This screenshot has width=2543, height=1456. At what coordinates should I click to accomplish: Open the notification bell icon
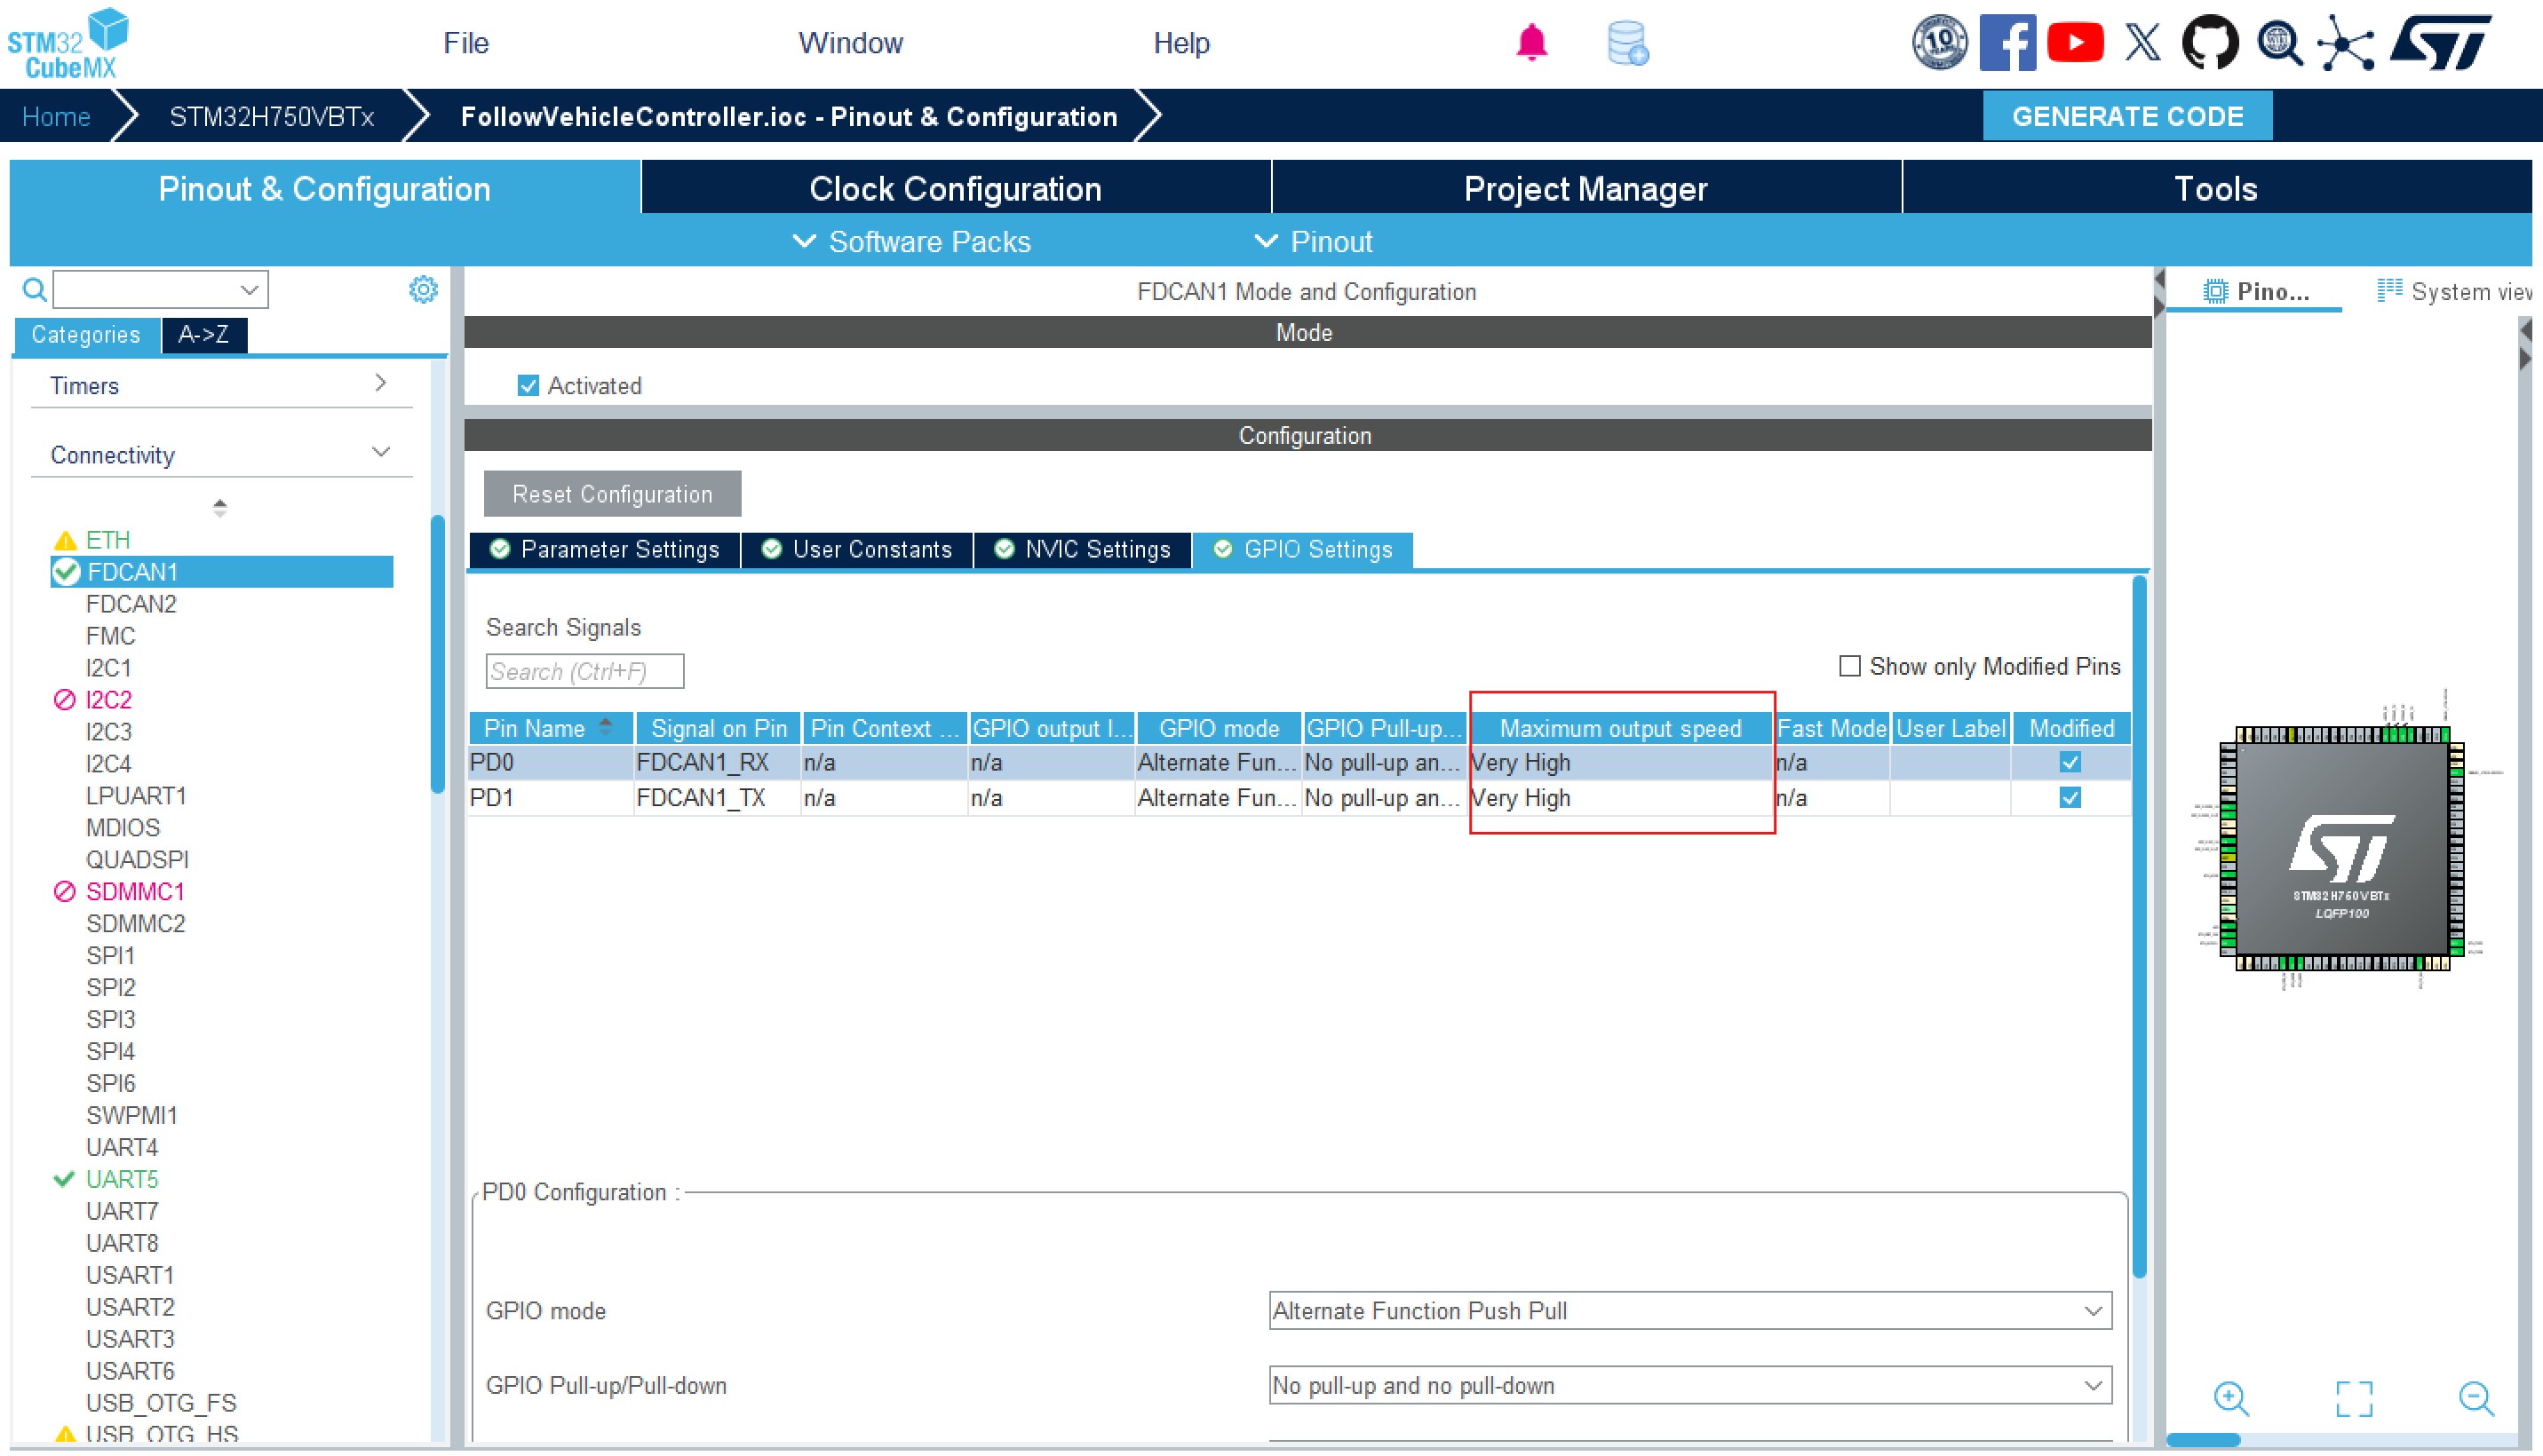pos(1530,43)
